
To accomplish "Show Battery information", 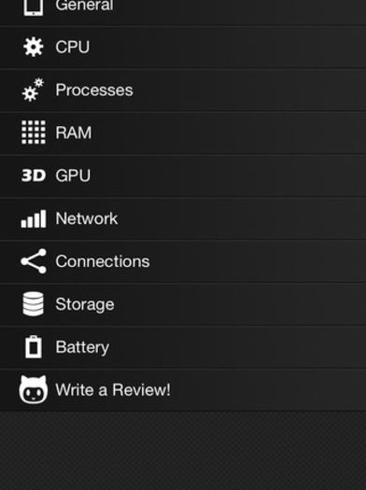I will tap(183, 347).
